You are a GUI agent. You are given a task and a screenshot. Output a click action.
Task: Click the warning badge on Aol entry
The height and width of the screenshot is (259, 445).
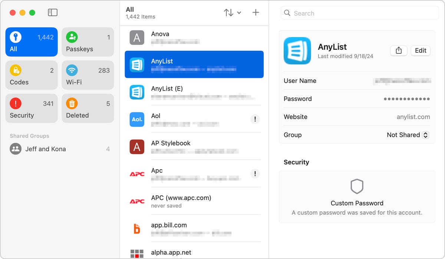255,119
